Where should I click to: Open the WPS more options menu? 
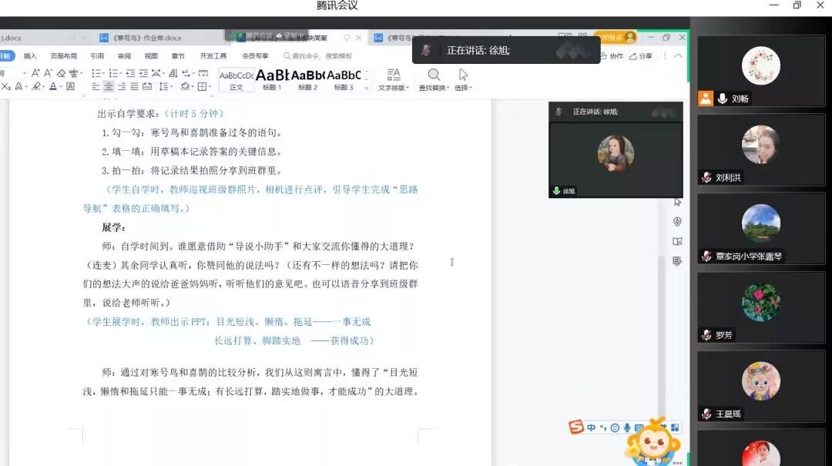pyautogui.click(x=664, y=55)
